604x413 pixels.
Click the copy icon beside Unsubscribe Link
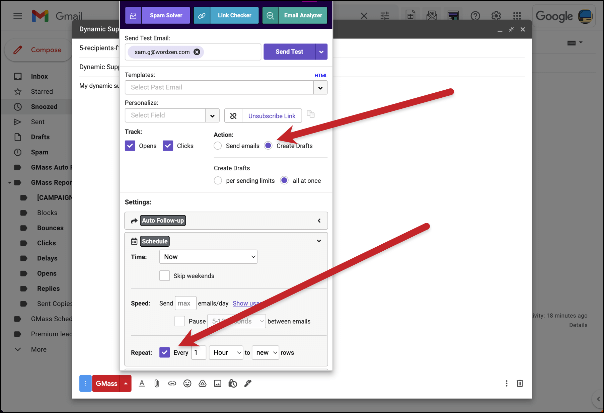(311, 114)
